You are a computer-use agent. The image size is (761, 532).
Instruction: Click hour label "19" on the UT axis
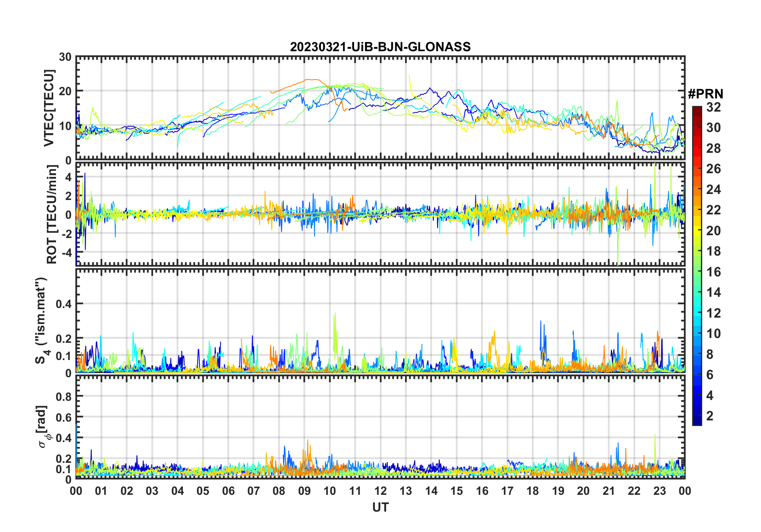tap(558, 491)
